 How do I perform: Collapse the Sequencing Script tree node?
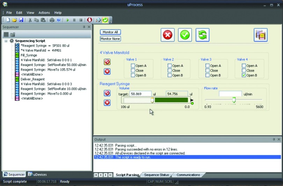coord(6,41)
